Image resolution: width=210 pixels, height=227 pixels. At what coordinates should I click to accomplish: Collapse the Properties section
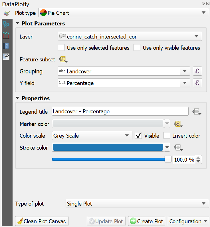[17, 98]
